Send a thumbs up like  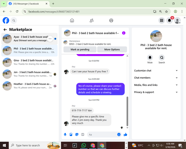coord(125,134)
